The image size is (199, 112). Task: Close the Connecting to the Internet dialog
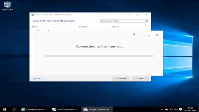click(157, 35)
